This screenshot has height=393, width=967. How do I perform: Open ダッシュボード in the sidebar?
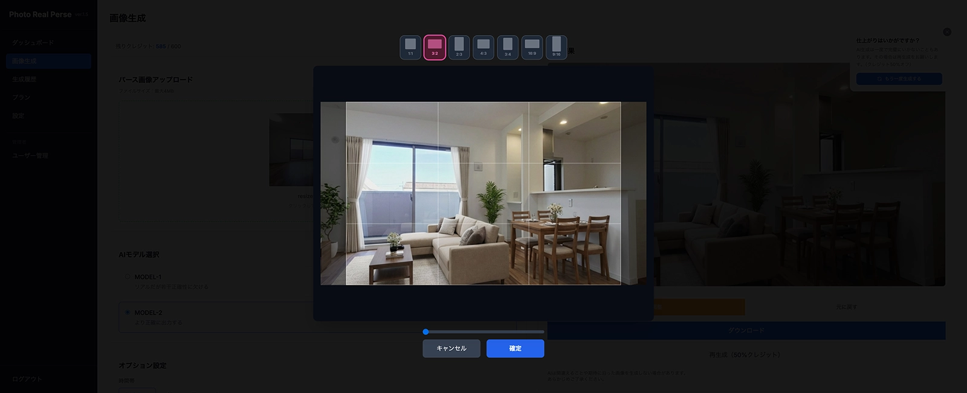(x=33, y=43)
